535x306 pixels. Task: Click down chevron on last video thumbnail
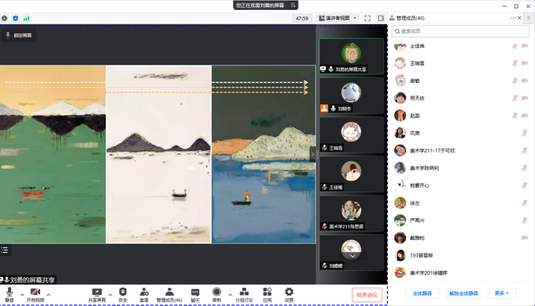coord(353,256)
